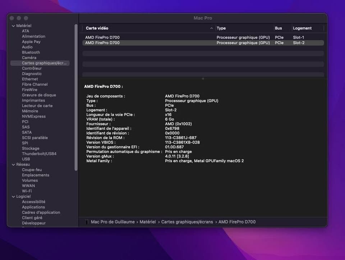Click Matériel in the path bar
The width and height of the screenshot is (345, 260).
tap(148, 222)
